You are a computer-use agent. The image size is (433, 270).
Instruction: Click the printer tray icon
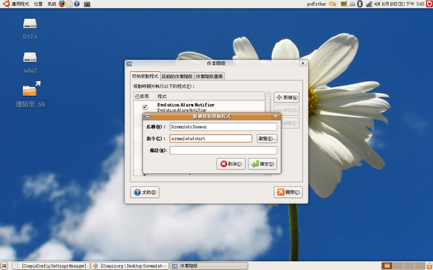(x=352, y=4)
